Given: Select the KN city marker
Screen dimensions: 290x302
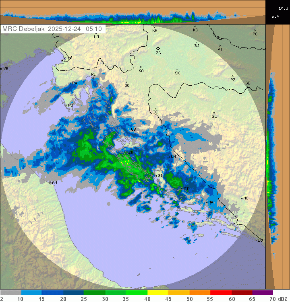Looking at the screenshot, I should [170, 156].
